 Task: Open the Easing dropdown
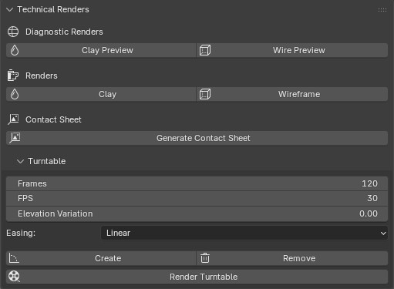pos(244,233)
